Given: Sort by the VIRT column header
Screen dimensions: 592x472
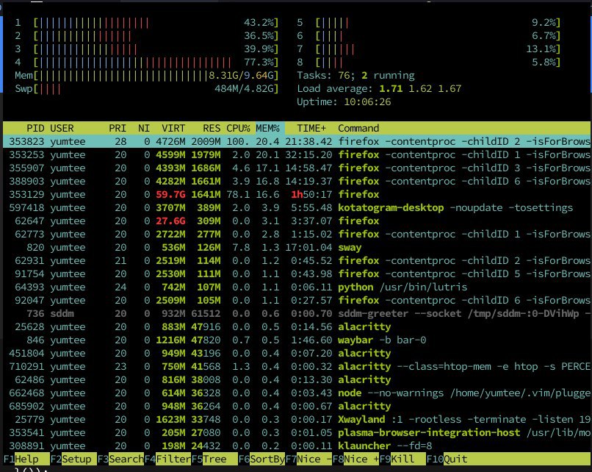Looking at the screenshot, I should point(173,129).
